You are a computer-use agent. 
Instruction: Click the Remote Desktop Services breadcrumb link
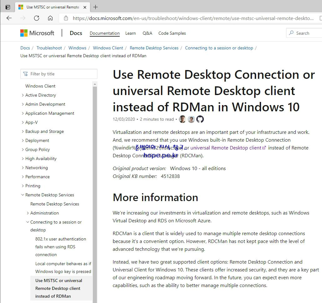154,48
